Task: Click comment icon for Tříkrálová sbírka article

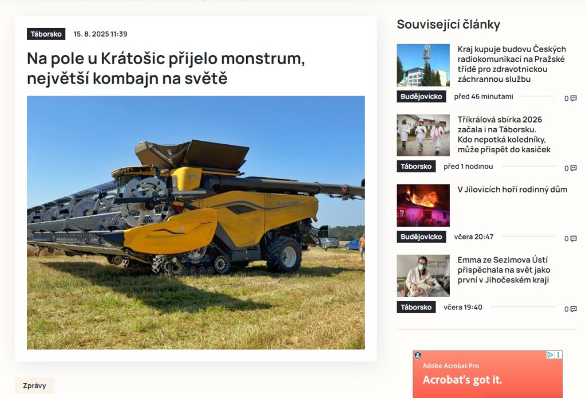Action: [x=573, y=168]
